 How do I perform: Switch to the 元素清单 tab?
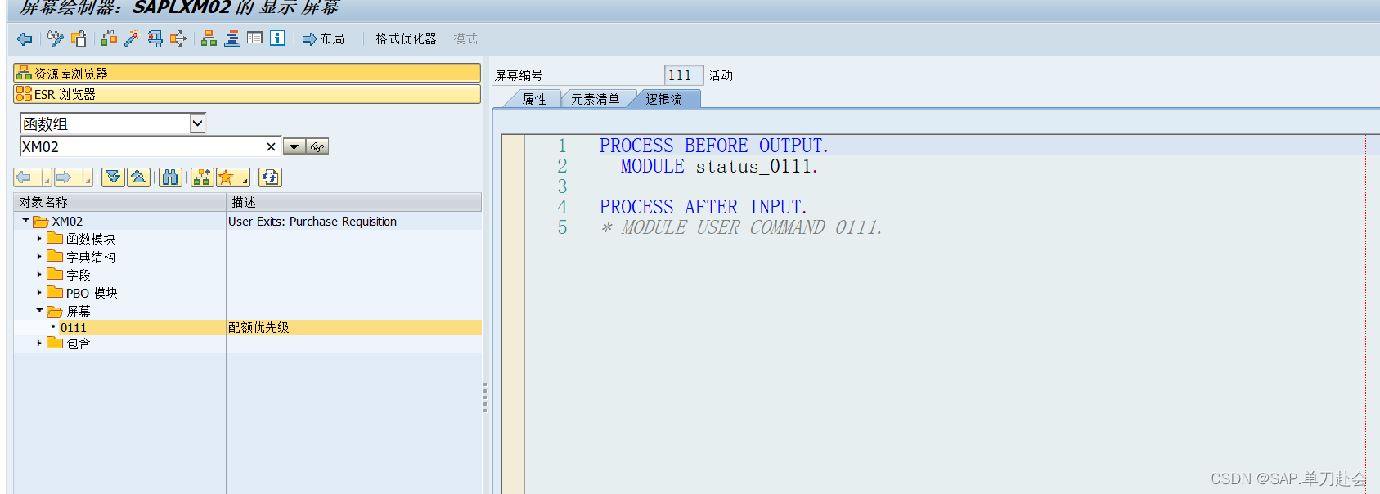(595, 99)
